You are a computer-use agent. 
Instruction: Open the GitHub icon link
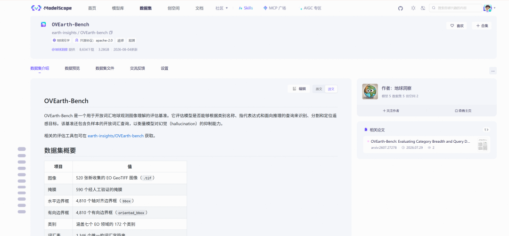coord(400,8)
